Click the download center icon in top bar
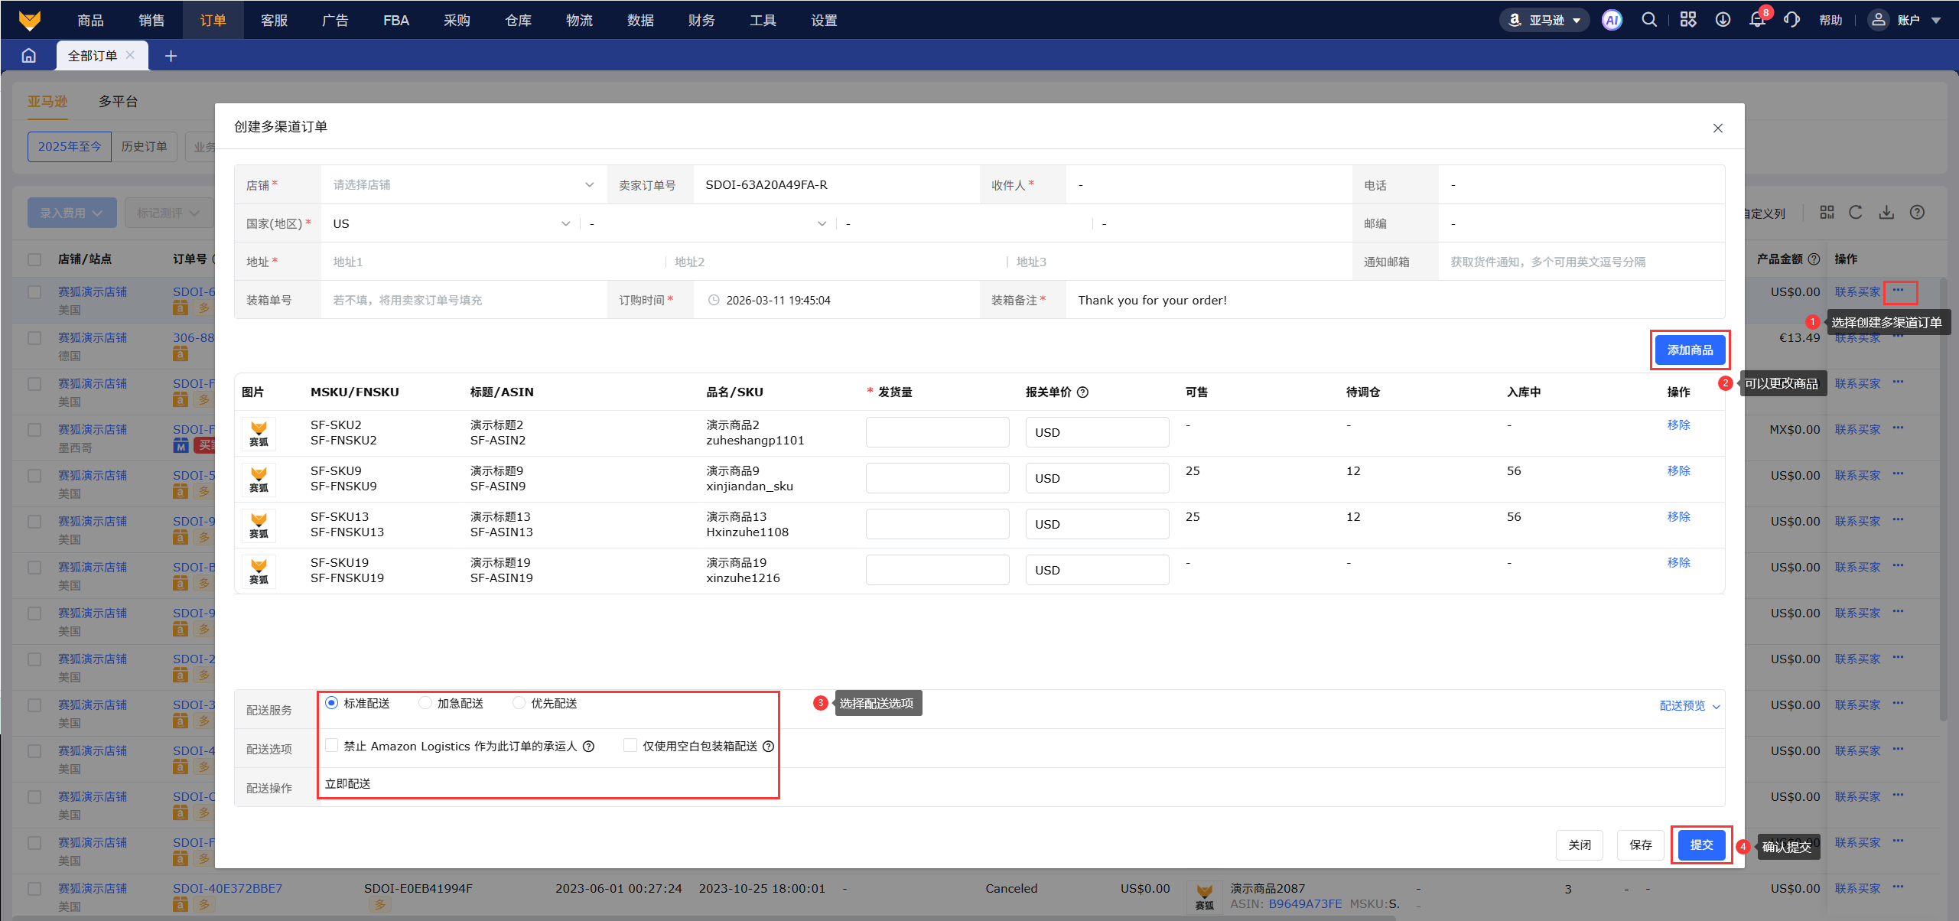The height and width of the screenshot is (921, 1959). tap(1723, 21)
